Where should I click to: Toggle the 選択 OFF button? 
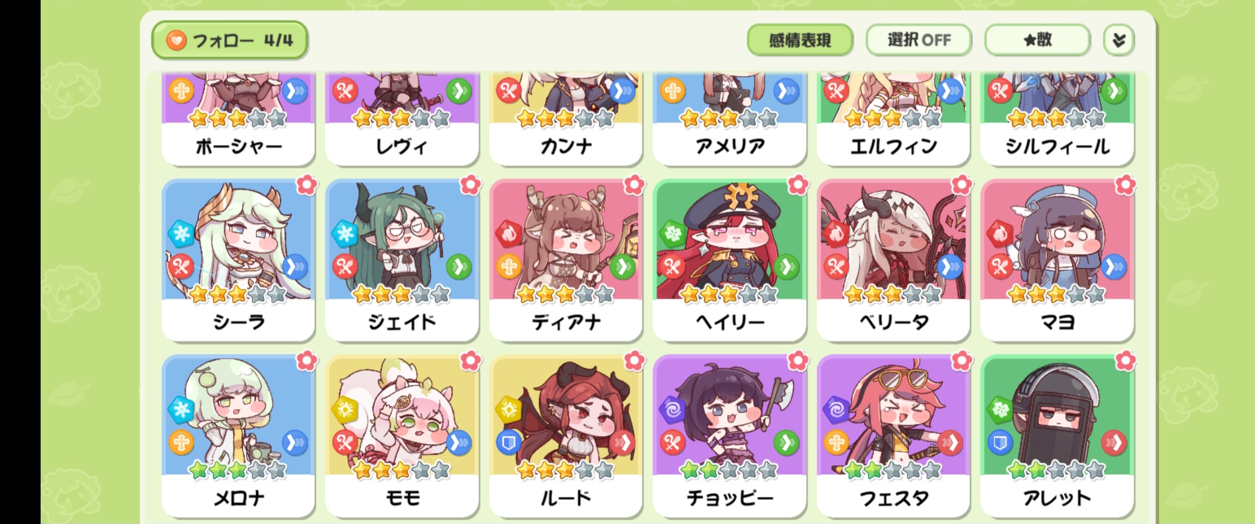pyautogui.click(x=918, y=40)
